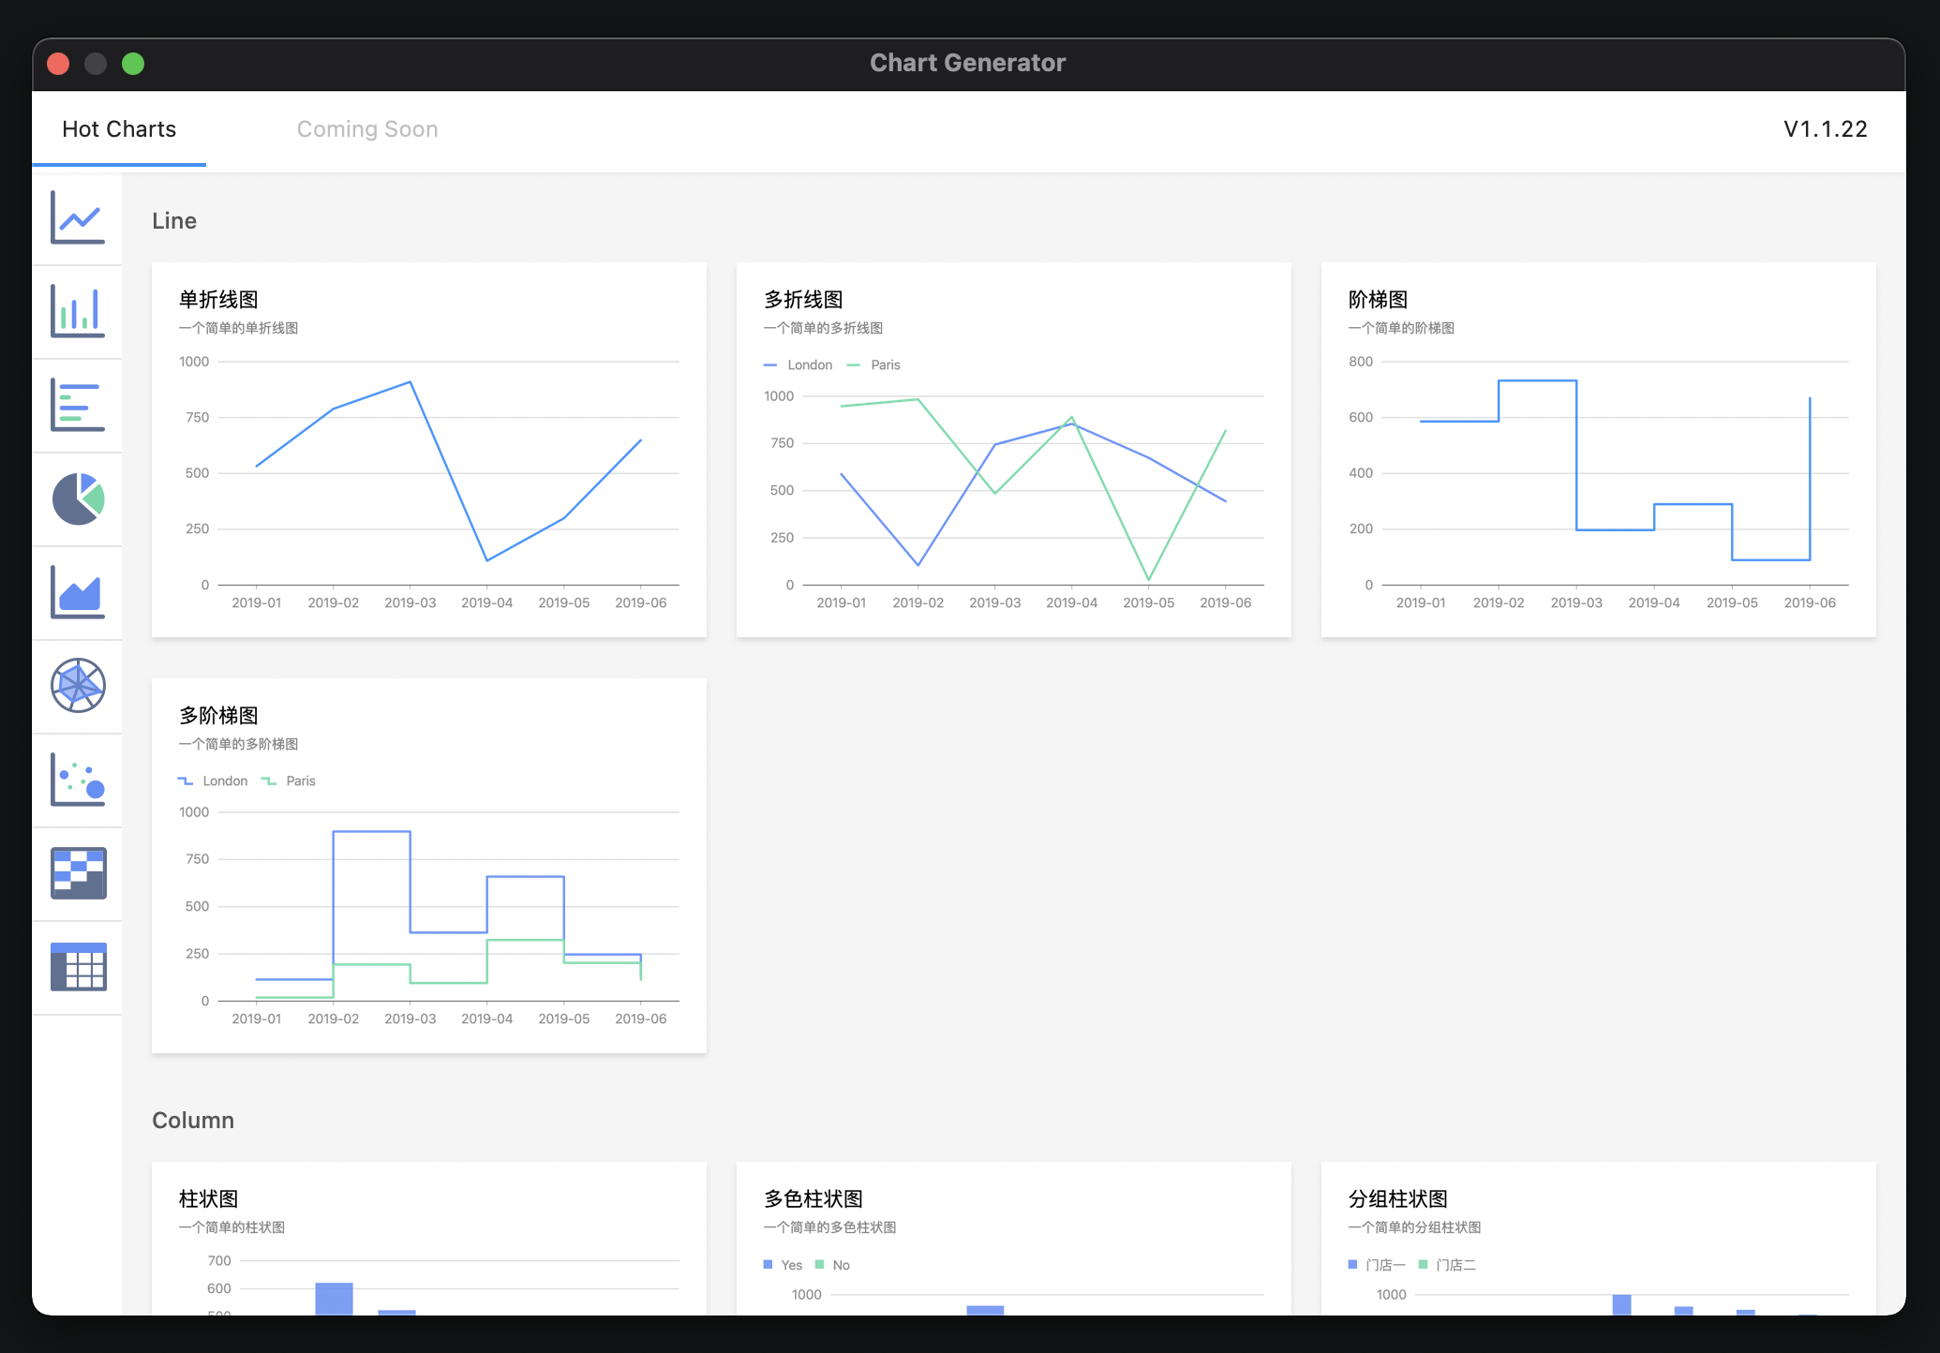This screenshot has height=1353, width=1940.
Task: Click the Line section heading
Action: pos(174,221)
